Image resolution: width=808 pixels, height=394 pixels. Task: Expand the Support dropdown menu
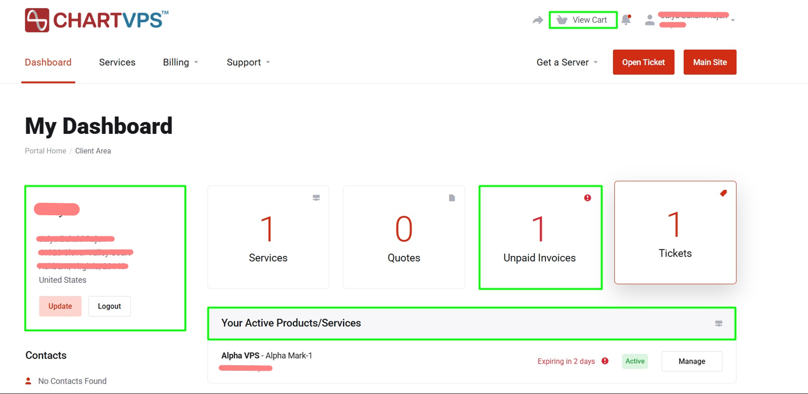tap(249, 62)
